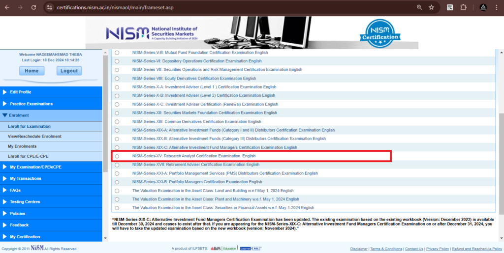Select Valuation Plant and Machinery exam radio
Screen dimensions: 504x253
117,199
